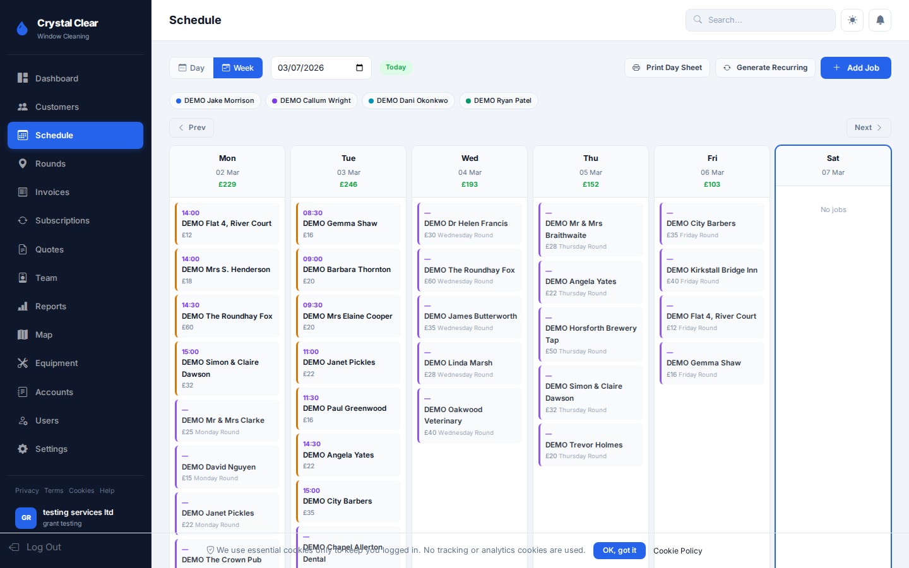Dismiss the cookie banner with OK, got it
Image resolution: width=909 pixels, height=568 pixels.
(619, 550)
